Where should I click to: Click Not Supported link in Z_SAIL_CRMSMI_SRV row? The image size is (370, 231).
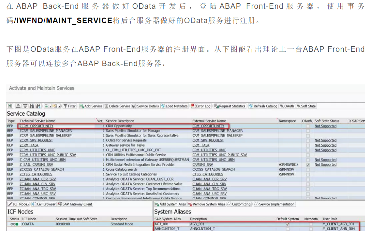[325, 165]
